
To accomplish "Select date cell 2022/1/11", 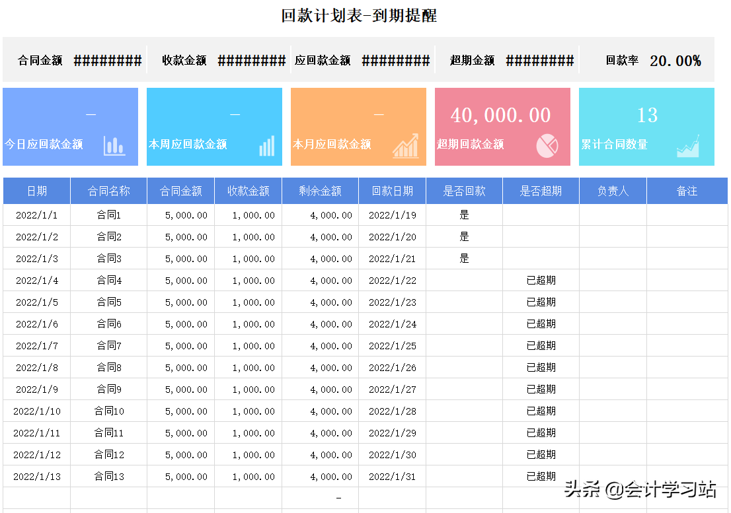I will tap(37, 433).
